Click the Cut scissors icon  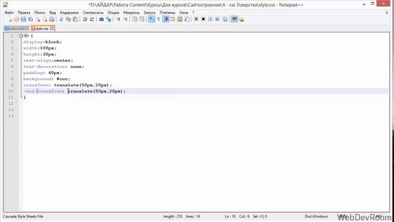coord(61,19)
